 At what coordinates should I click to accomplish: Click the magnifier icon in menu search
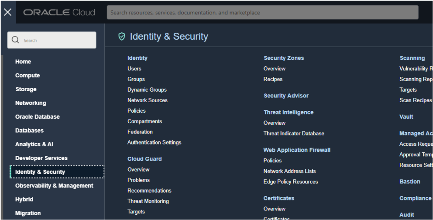pos(15,40)
